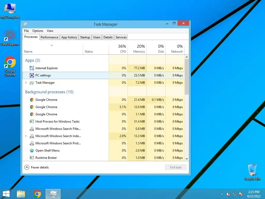Click the process list scrollbar thumb
The width and height of the screenshot is (265, 199).
pyautogui.click(x=187, y=77)
